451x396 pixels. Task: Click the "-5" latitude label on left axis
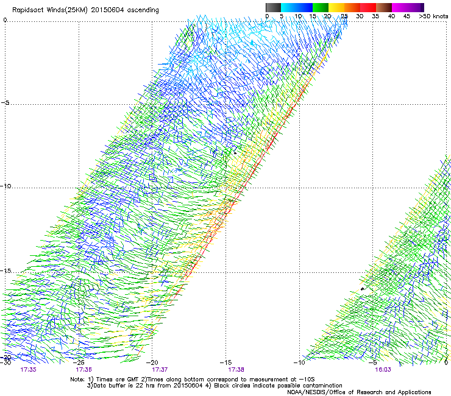[5, 103]
